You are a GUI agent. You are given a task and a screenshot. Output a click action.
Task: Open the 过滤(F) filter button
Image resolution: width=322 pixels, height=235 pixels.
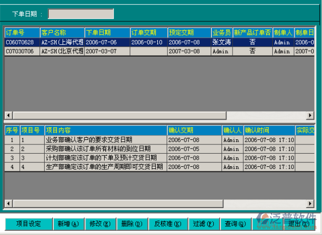coord(203,224)
